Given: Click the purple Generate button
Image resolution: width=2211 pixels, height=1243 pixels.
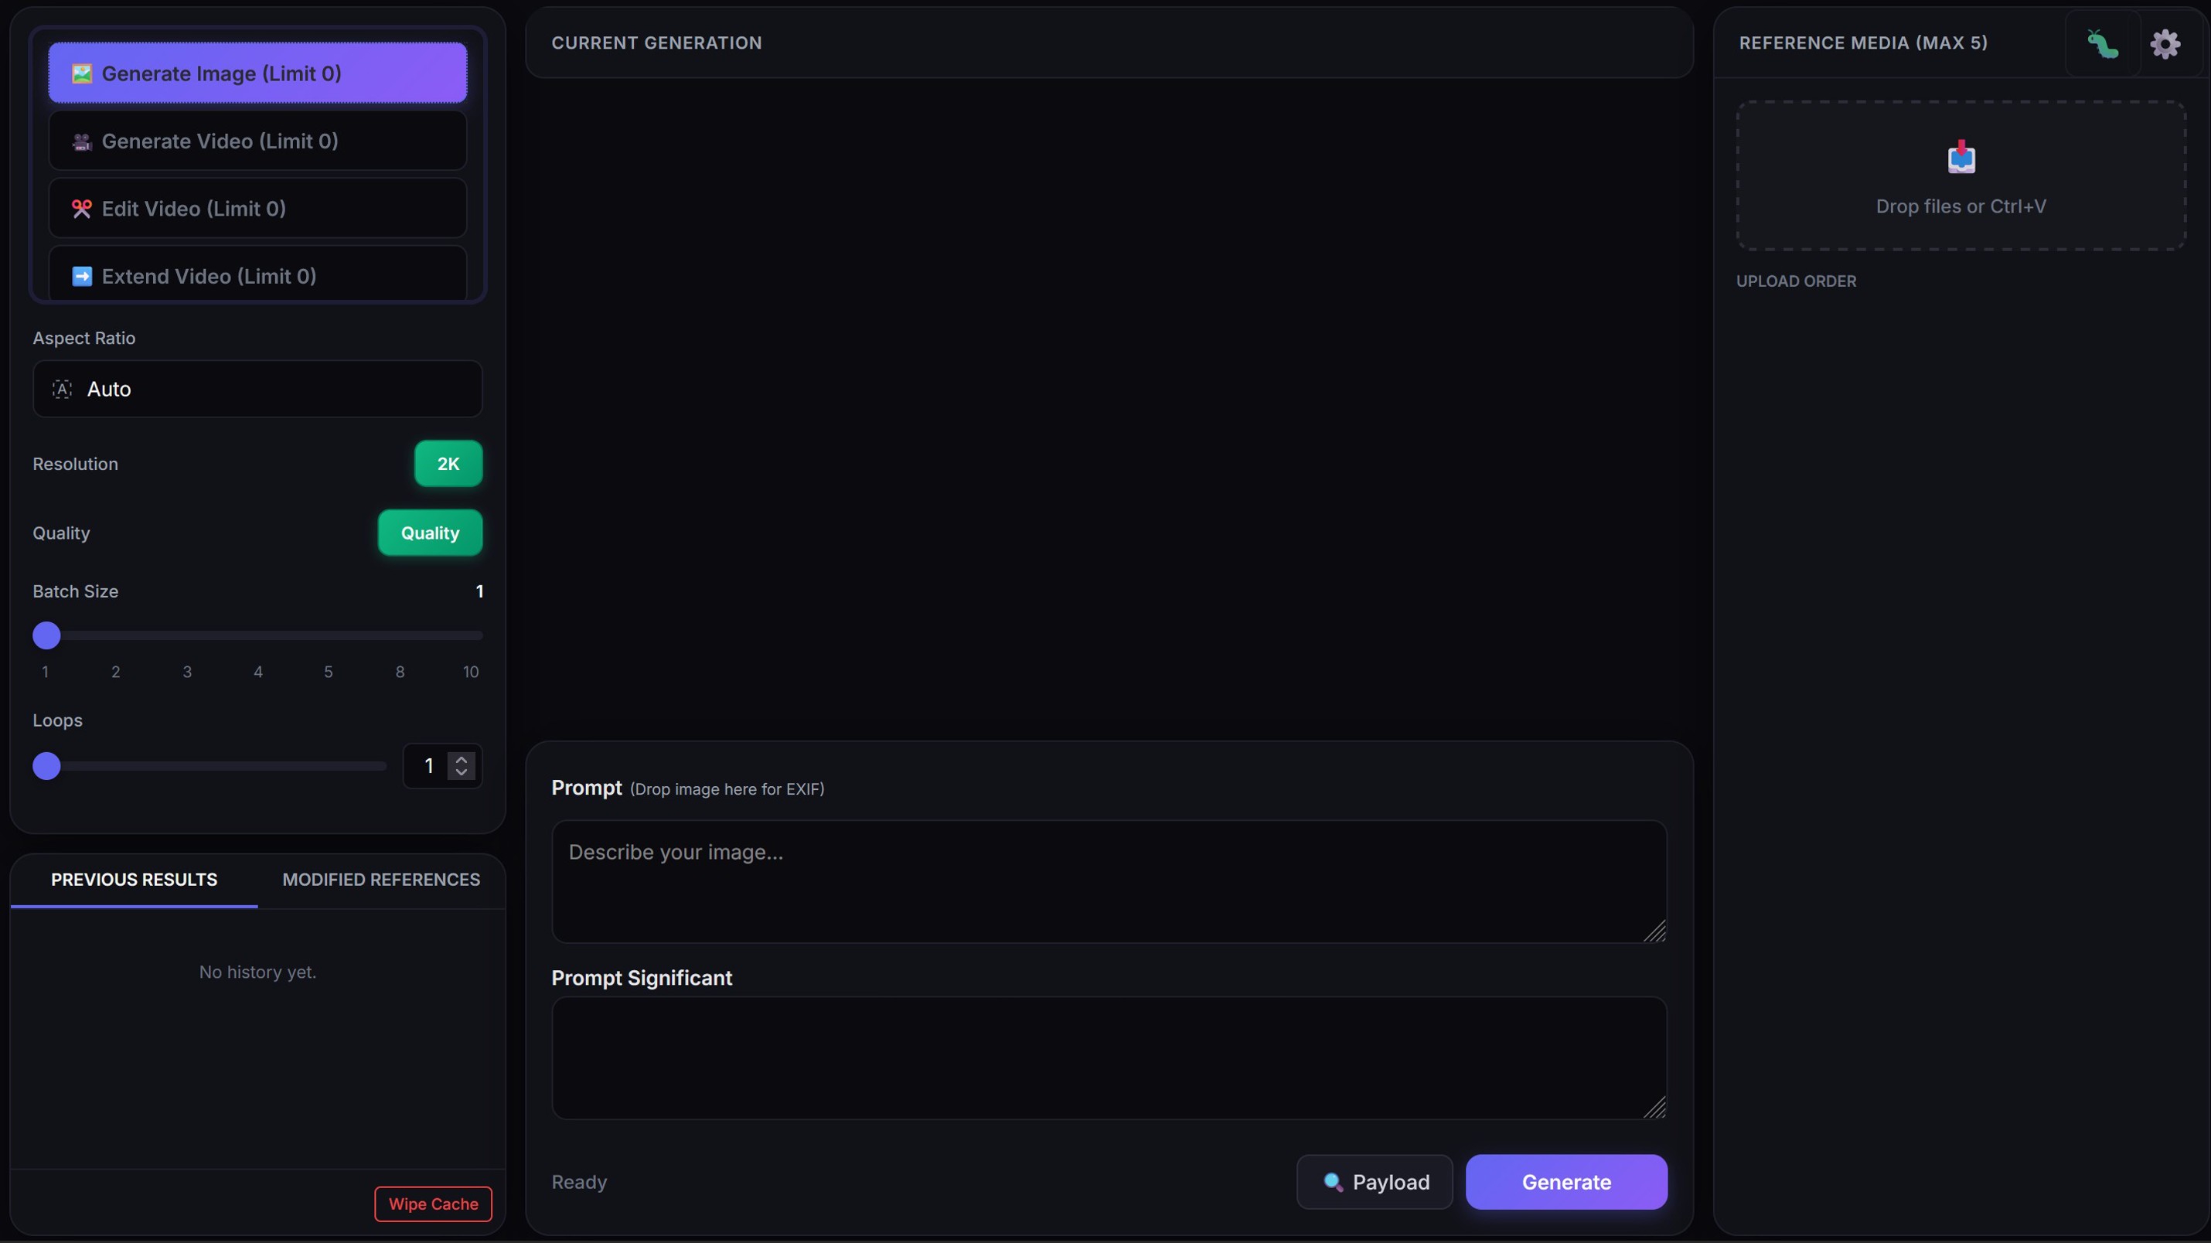Looking at the screenshot, I should pyautogui.click(x=1566, y=1182).
